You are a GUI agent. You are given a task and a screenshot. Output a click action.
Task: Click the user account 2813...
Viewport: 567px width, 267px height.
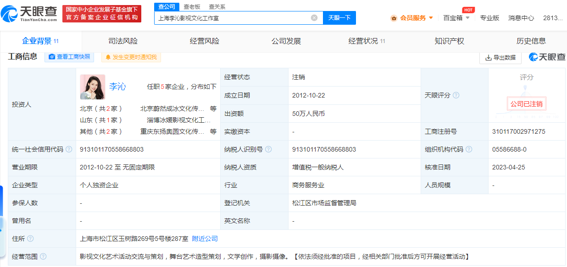(x=552, y=18)
